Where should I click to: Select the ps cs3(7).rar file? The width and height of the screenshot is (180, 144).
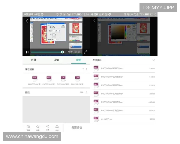tap(108, 119)
